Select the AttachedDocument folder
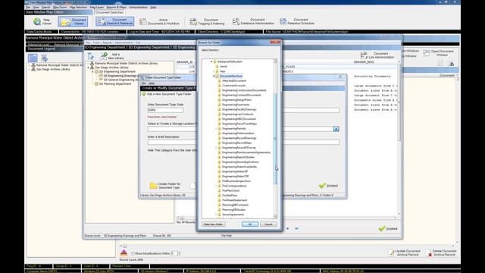Viewport: 485px width, 273px height. pos(234,81)
